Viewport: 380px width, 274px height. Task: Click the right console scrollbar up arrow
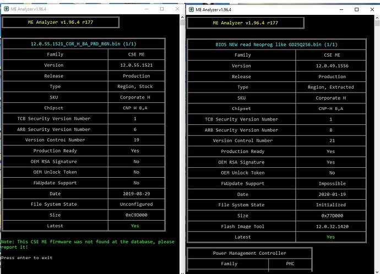tap(377, 18)
